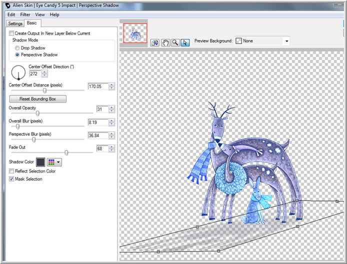Click the Center Offset Direction value field

click(x=35, y=73)
